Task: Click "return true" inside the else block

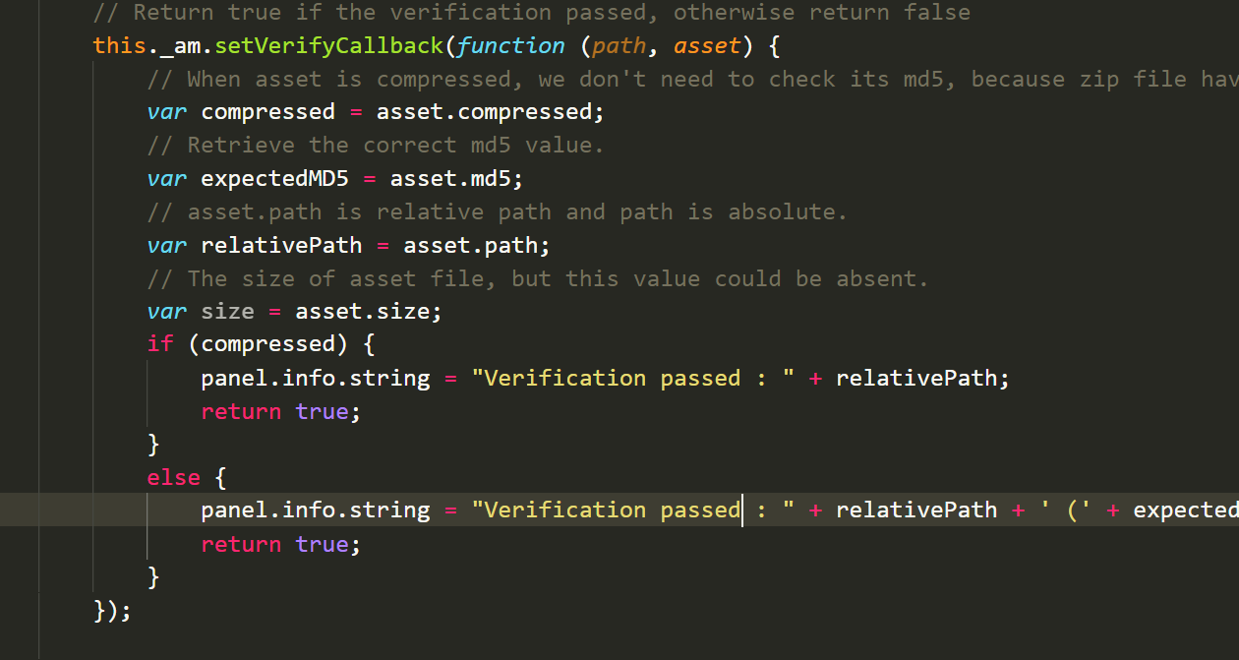Action: click(x=280, y=544)
